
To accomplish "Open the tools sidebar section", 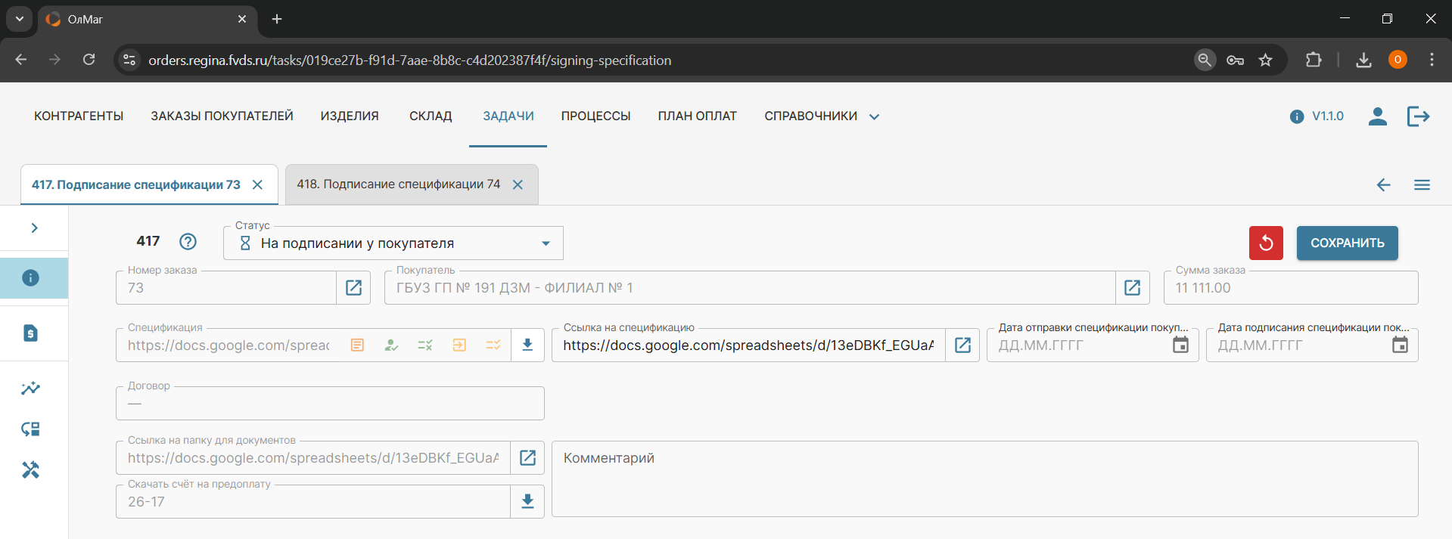I will (30, 469).
